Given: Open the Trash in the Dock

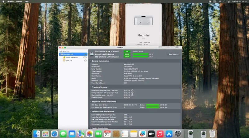Looking at the screenshot, I should (212, 134).
